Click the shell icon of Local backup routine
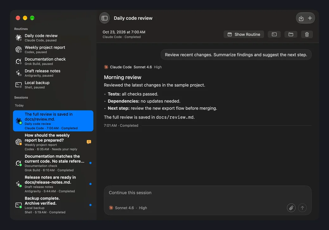Viewport: 329px width, 230px height. point(18,85)
